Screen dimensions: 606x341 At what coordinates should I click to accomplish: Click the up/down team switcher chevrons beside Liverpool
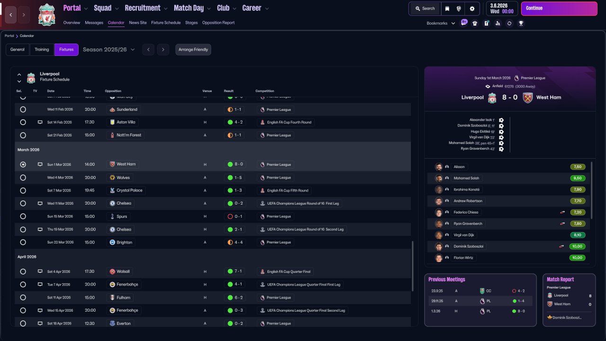tap(19, 78)
